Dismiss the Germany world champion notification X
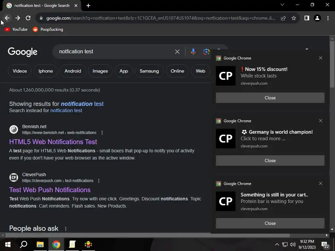This screenshot has height=251, width=335. pos(321,121)
